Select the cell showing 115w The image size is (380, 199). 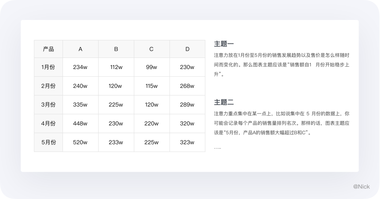[x=152, y=86]
